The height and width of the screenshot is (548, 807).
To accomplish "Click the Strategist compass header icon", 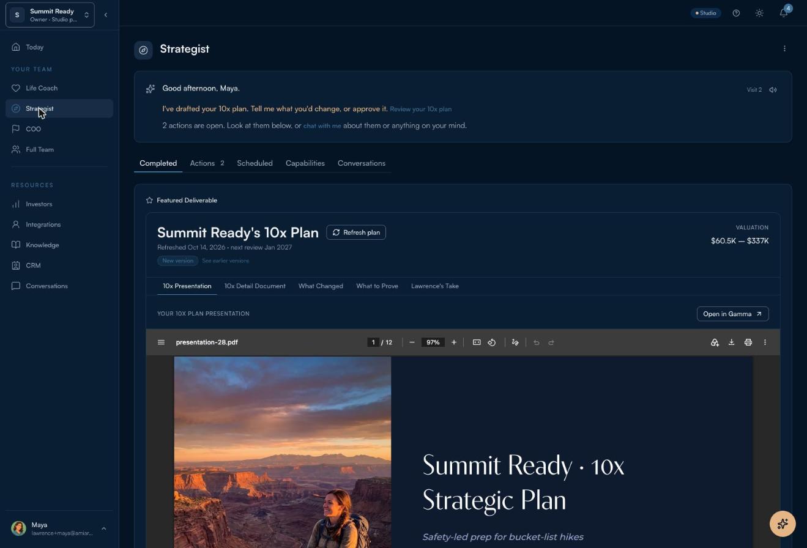I will coord(143,50).
